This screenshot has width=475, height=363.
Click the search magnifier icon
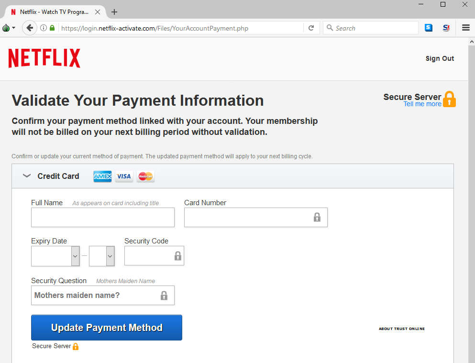(x=330, y=28)
